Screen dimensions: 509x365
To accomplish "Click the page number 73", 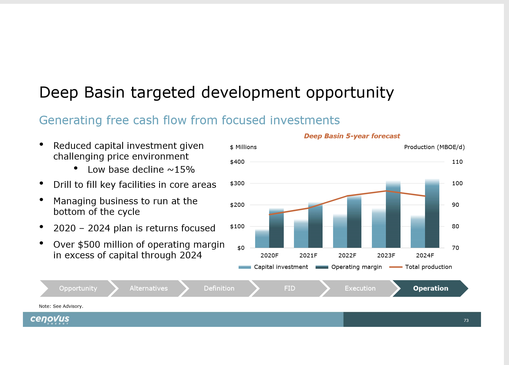I will (466, 320).
